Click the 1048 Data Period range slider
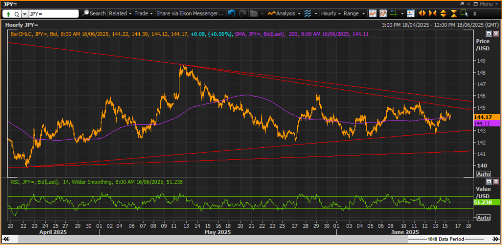Viewport: 502px width, 245px height. tap(446, 239)
